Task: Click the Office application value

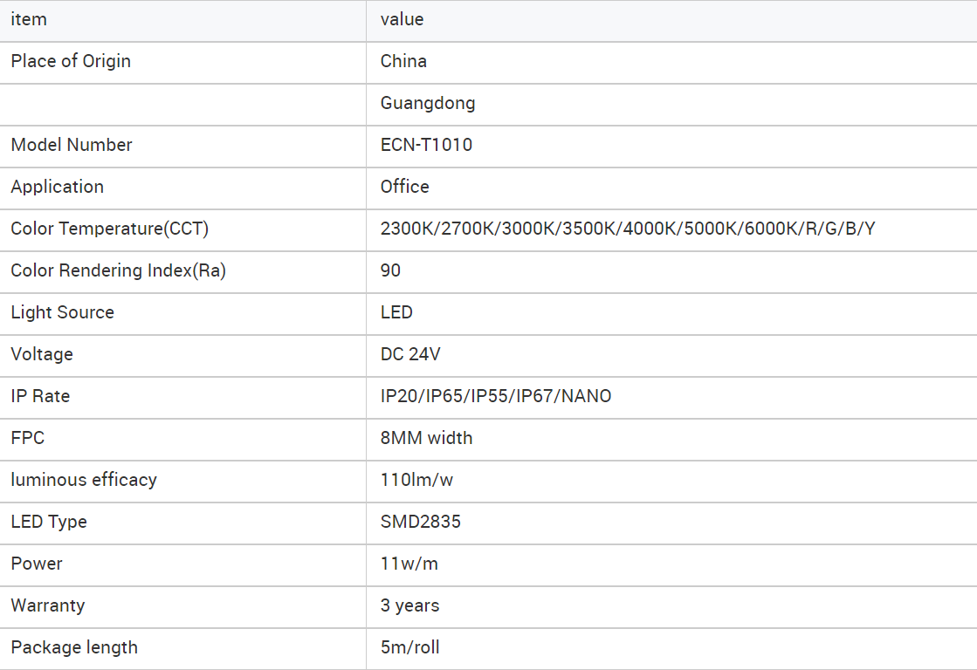Action: coord(405,186)
